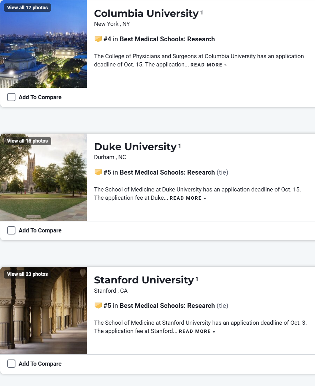This screenshot has width=315, height=386.
Task: Open the Columbia University title link
Action: tap(146, 13)
